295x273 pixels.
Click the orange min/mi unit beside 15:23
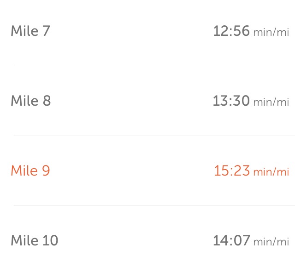(271, 172)
